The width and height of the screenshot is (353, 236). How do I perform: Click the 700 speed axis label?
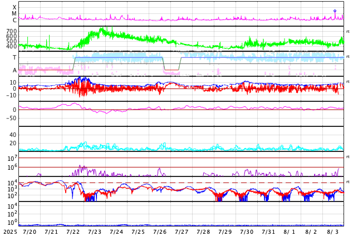[12, 32]
